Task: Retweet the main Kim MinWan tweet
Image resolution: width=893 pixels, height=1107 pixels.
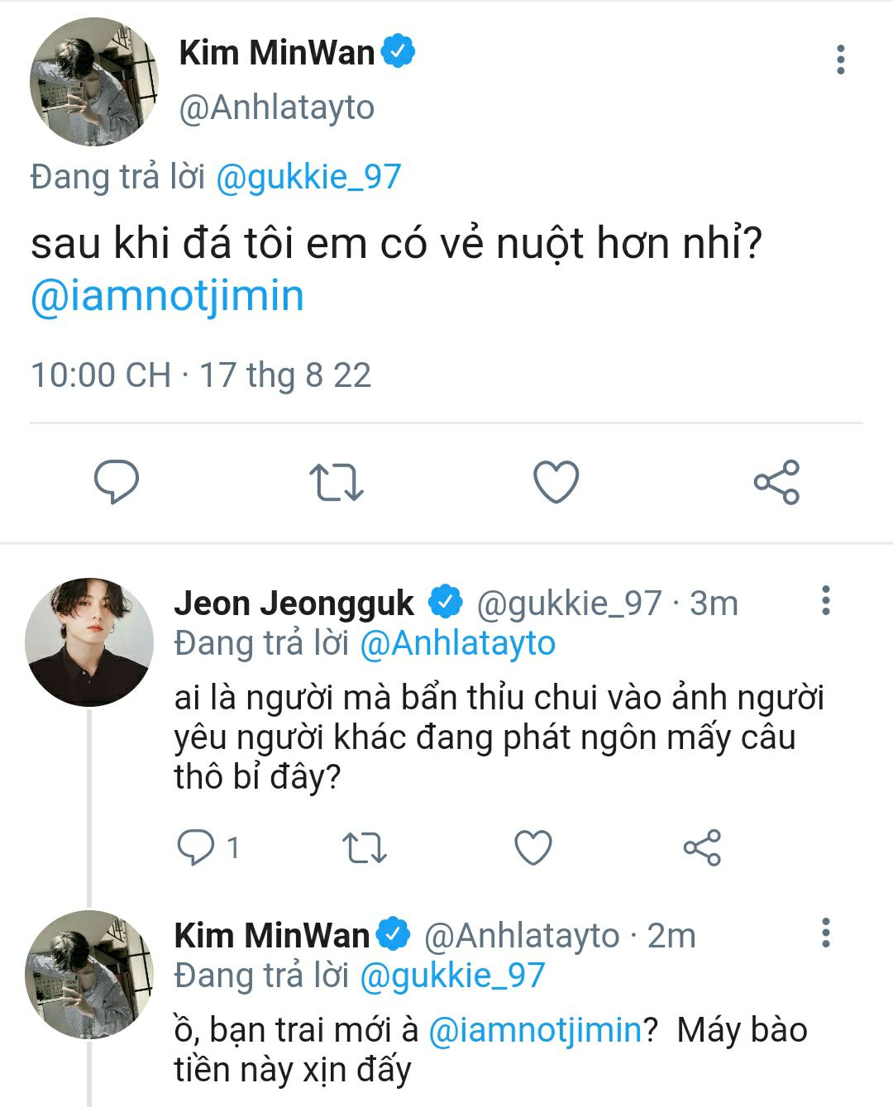Action: pos(336,482)
